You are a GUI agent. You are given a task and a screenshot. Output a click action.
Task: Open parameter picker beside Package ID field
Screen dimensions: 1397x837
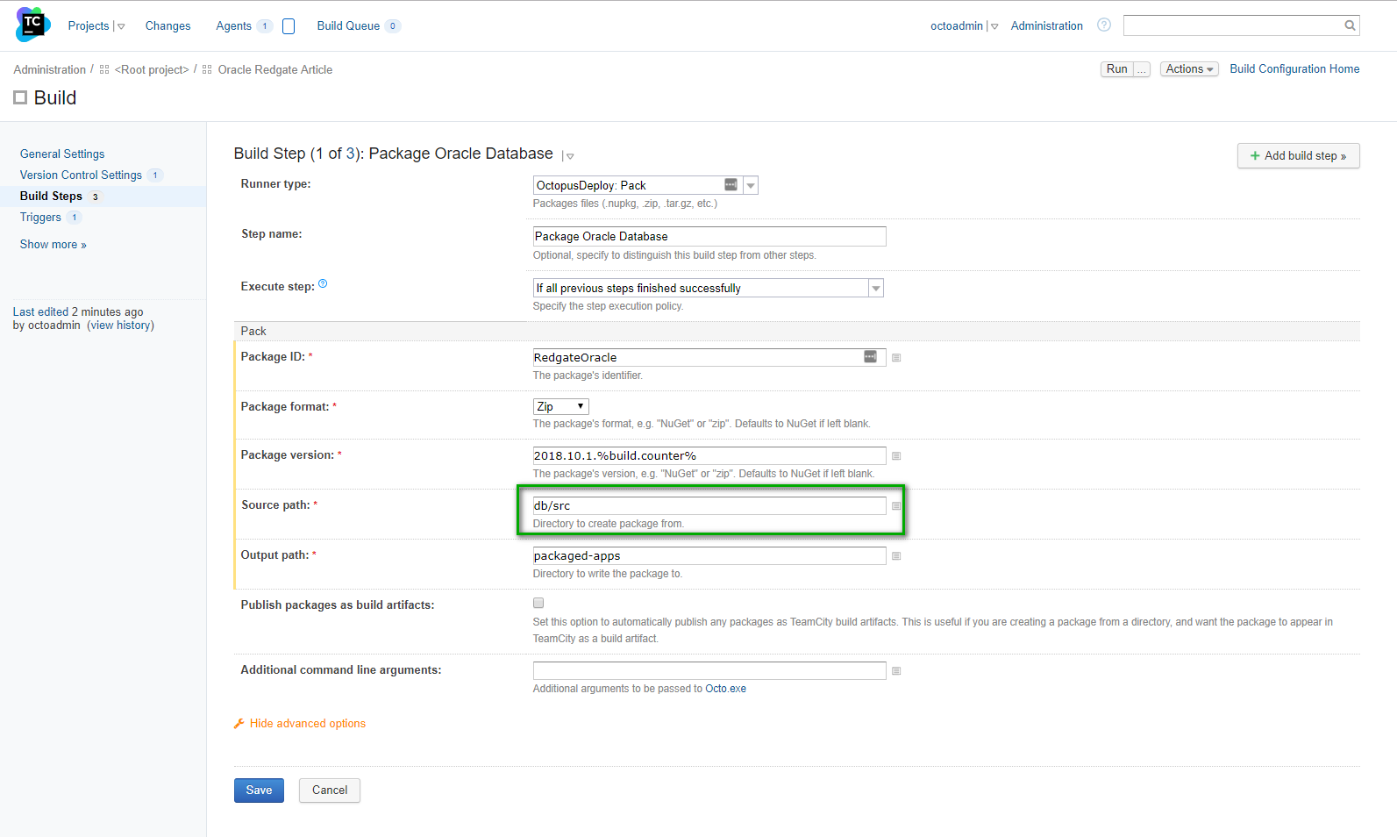coord(896,358)
